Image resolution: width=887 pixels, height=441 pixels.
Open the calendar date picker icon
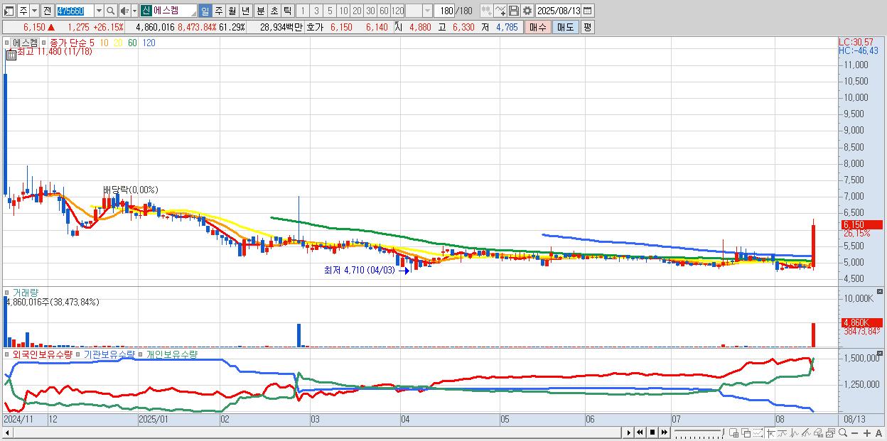(587, 11)
